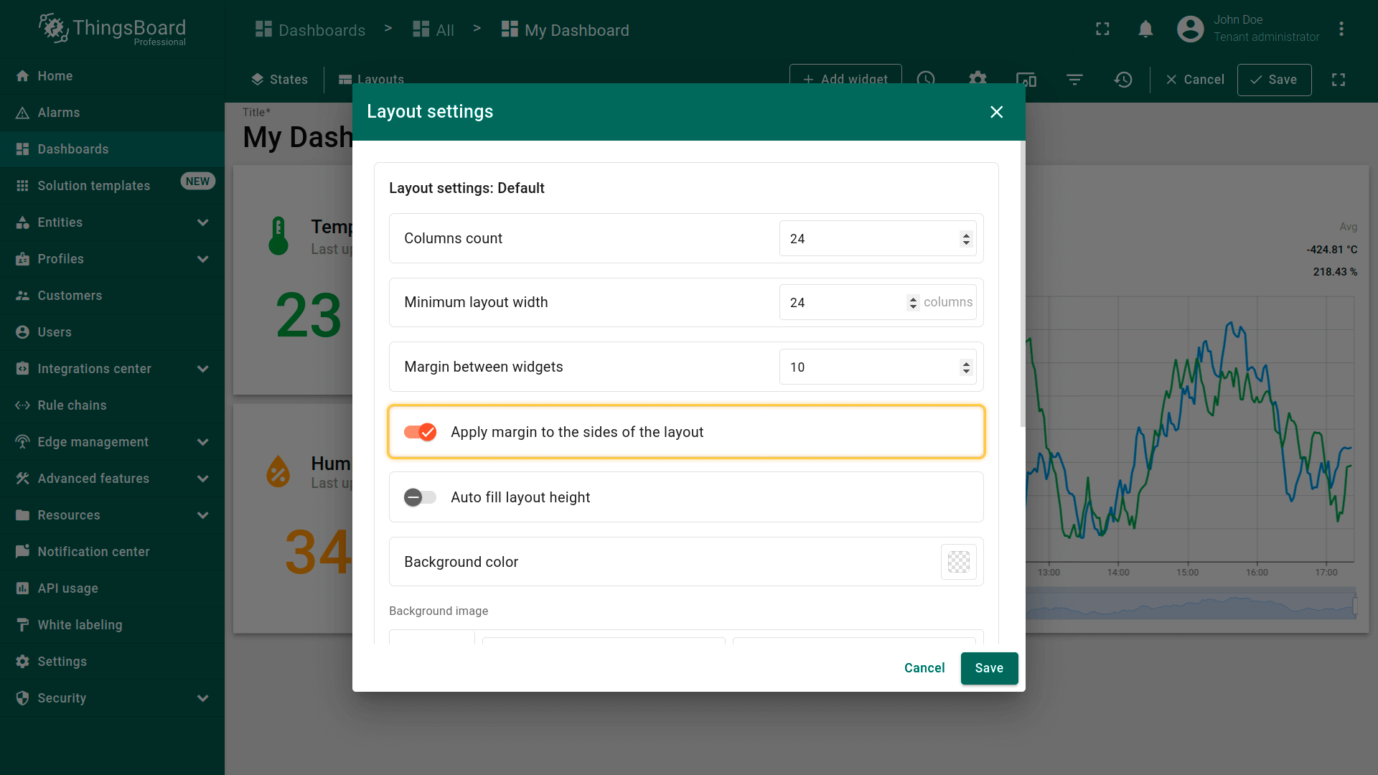This screenshot has width=1378, height=775.
Task: Open the filters icon in toolbar
Action: [x=1074, y=80]
